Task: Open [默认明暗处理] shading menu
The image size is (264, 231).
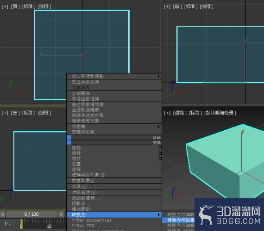Action: 220,113
